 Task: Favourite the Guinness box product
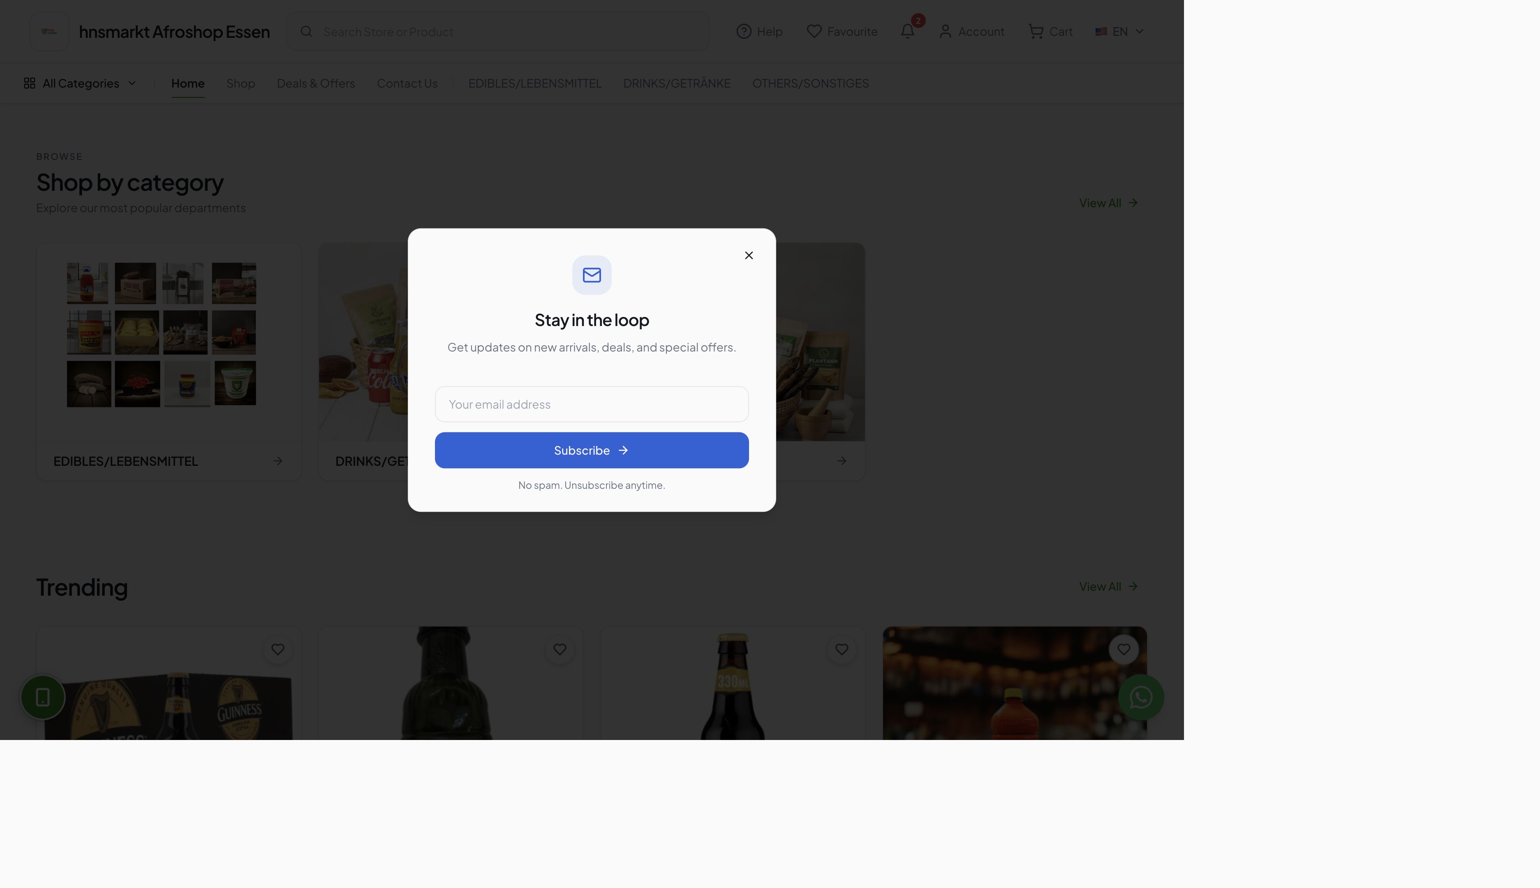277,650
